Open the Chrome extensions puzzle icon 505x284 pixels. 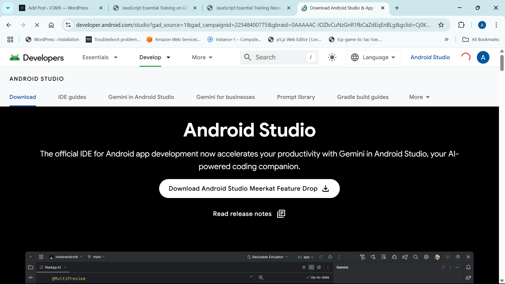click(x=461, y=25)
